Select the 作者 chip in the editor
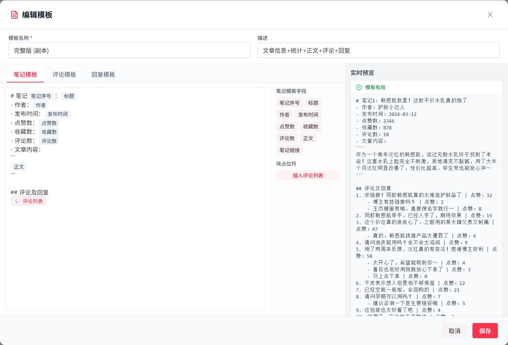The height and width of the screenshot is (345, 508). pos(41,105)
